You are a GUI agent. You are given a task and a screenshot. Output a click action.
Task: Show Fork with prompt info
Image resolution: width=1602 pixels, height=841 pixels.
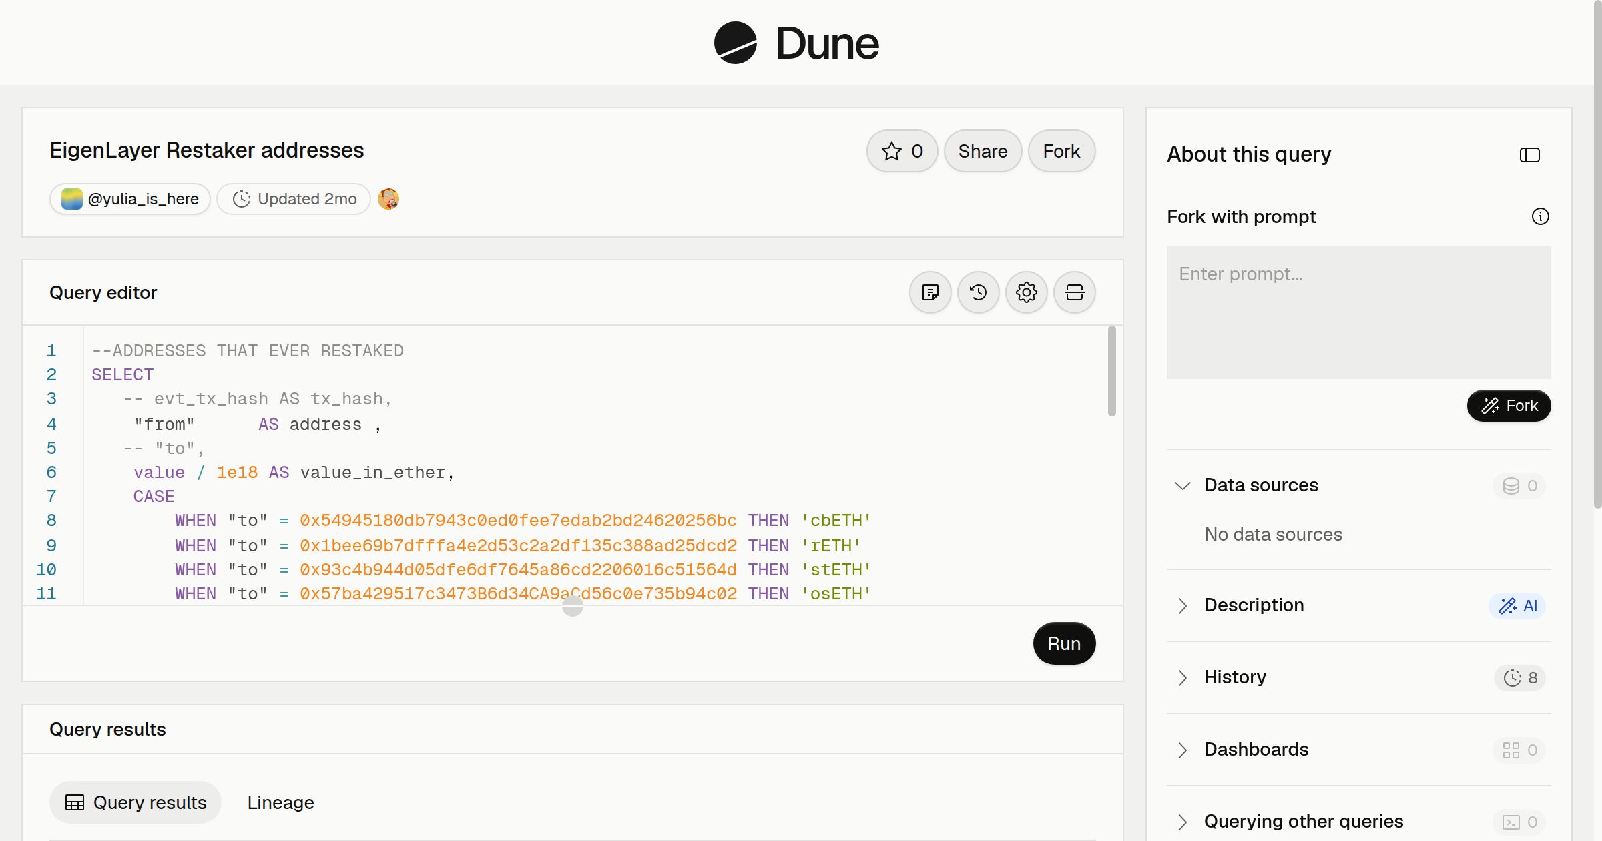click(1540, 216)
